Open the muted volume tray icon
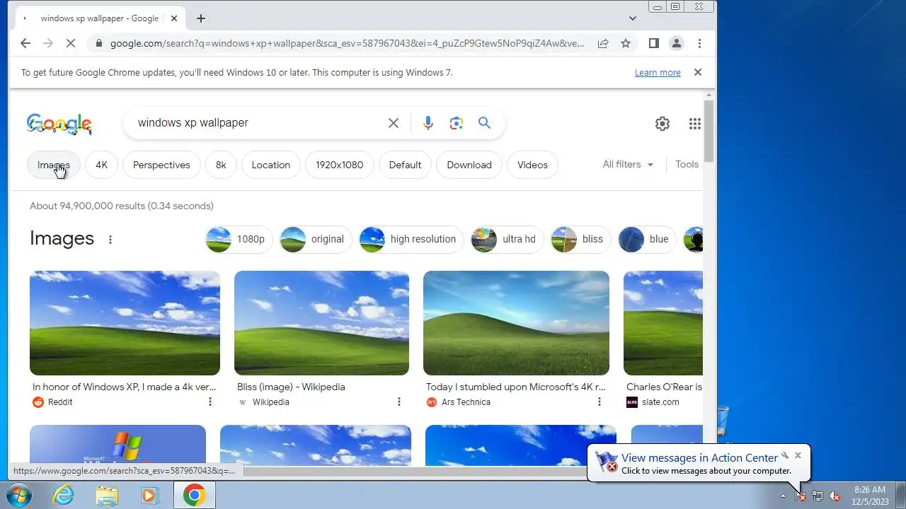 [x=835, y=496]
